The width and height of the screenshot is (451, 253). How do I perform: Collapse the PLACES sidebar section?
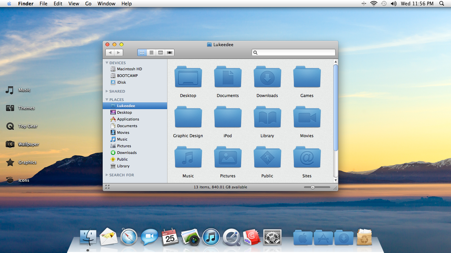coord(107,99)
